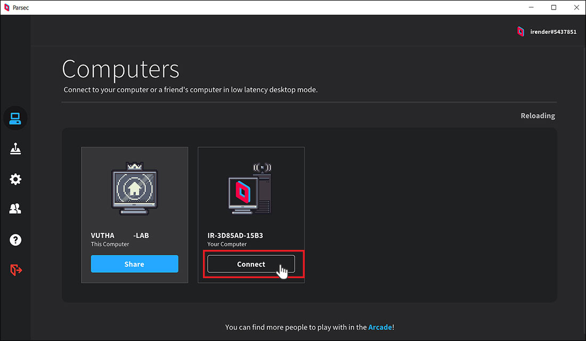Screen dimensions: 586x341
Task: Click the IR-3D85AD-15B3 computer image
Action: point(250,189)
